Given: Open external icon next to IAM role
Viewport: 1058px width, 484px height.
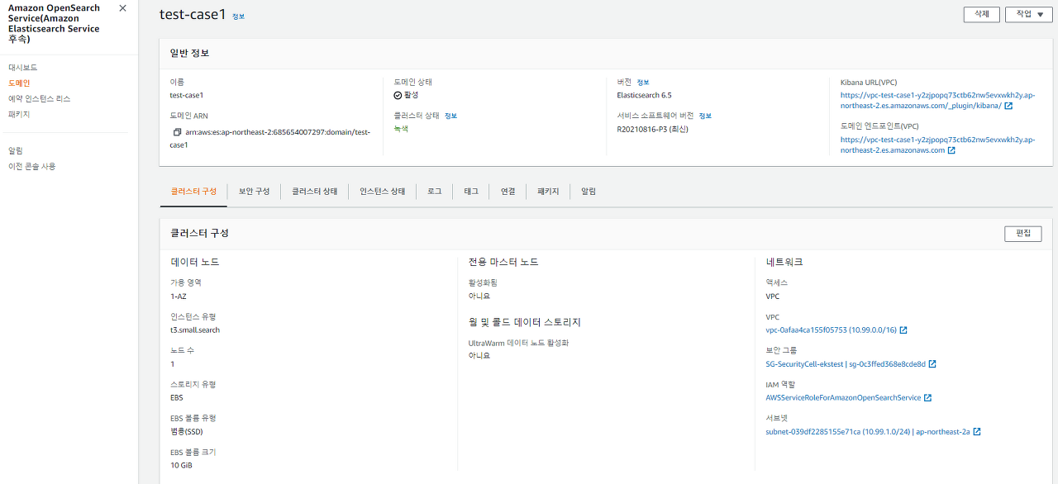Looking at the screenshot, I should [927, 398].
